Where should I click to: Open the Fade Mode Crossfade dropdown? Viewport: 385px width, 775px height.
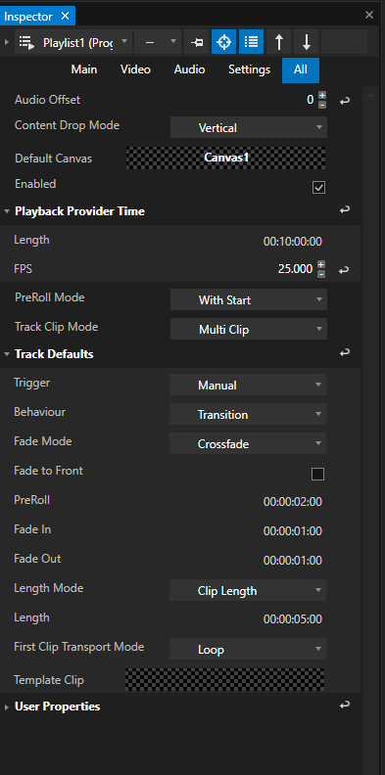248,443
